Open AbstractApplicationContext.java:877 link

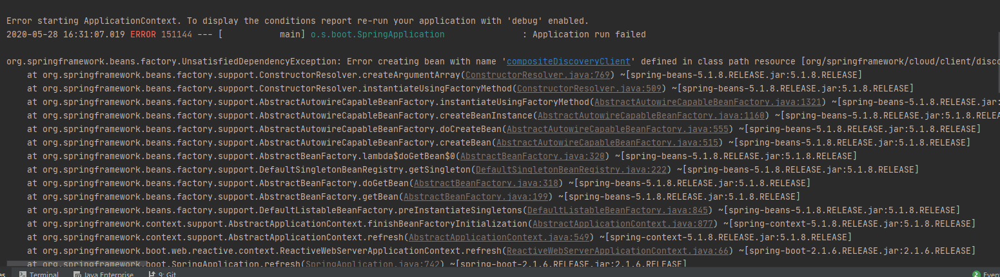click(623, 224)
